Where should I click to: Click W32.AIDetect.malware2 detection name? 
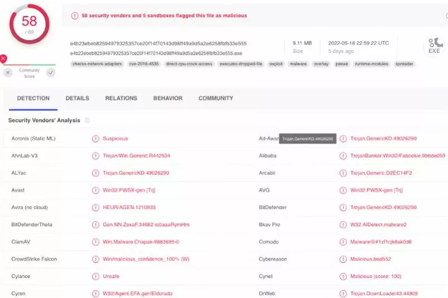point(378,224)
